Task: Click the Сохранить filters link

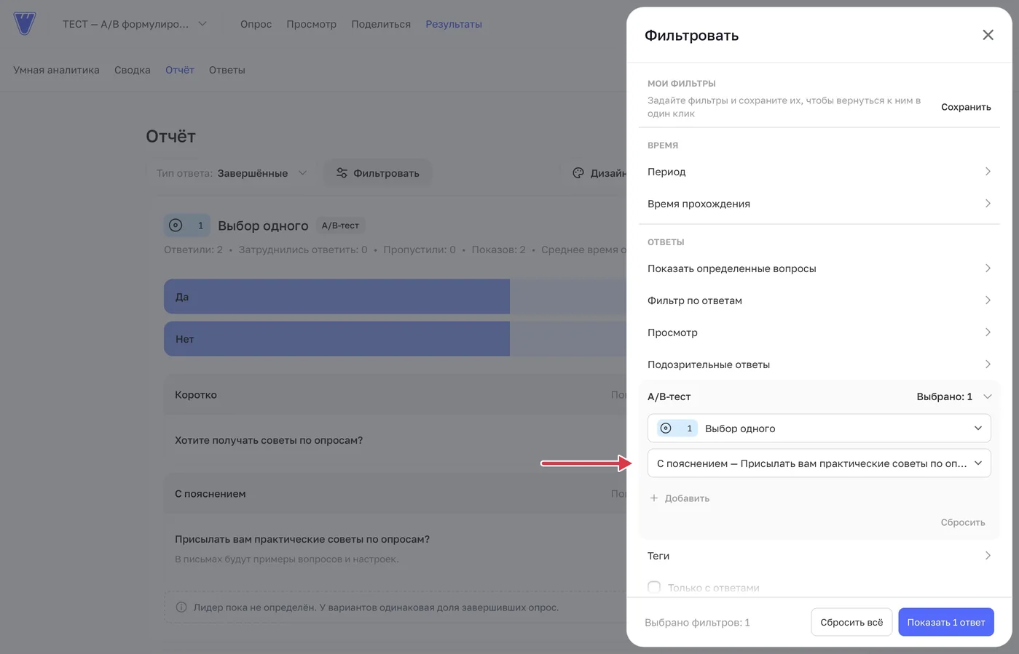Action: [966, 107]
